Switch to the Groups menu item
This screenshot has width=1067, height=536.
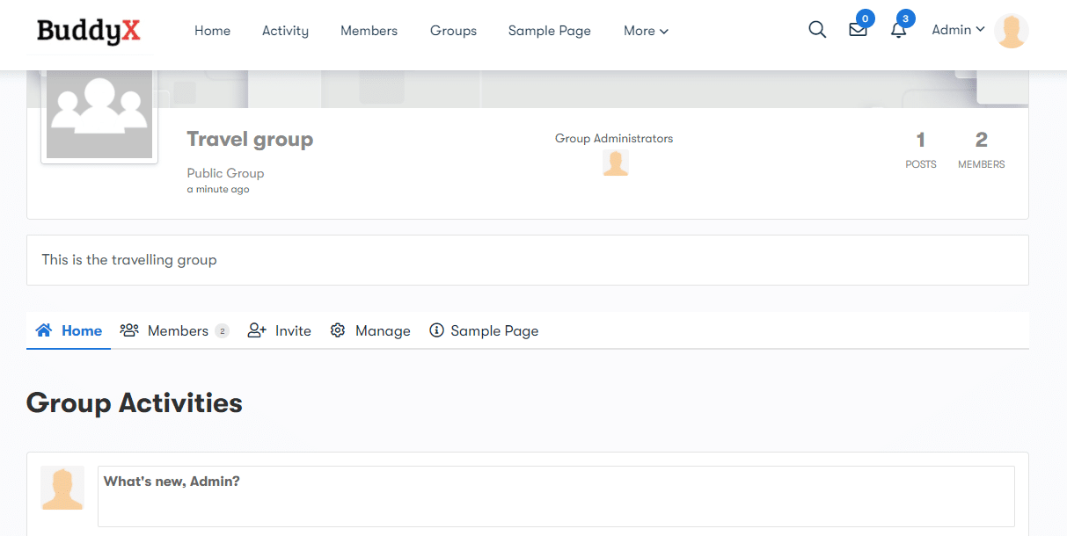(453, 31)
